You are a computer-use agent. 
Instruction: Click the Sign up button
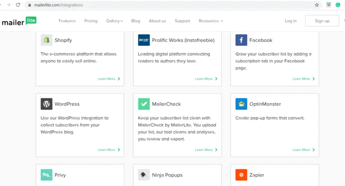click(x=322, y=21)
